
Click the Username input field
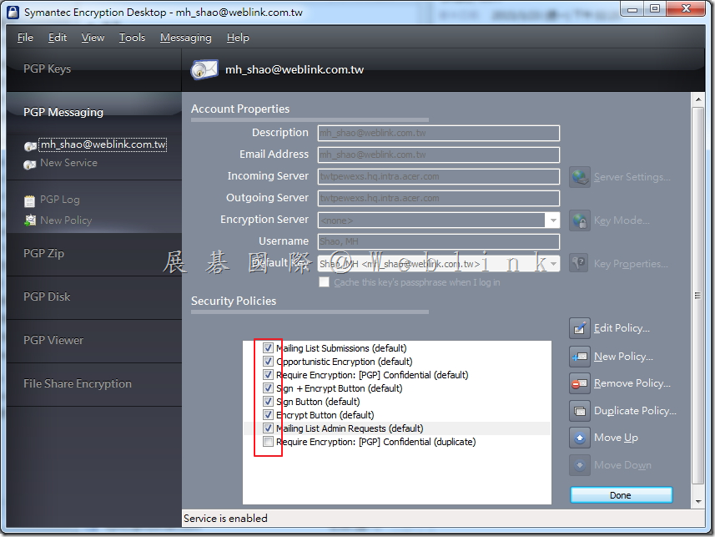[439, 241]
